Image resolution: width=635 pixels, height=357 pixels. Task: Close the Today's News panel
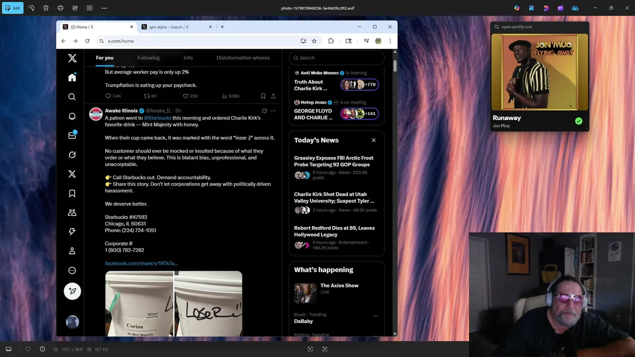tap(374, 140)
